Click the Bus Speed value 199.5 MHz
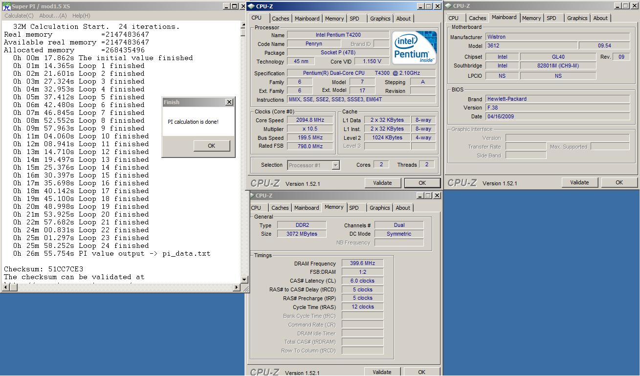 tap(310, 138)
